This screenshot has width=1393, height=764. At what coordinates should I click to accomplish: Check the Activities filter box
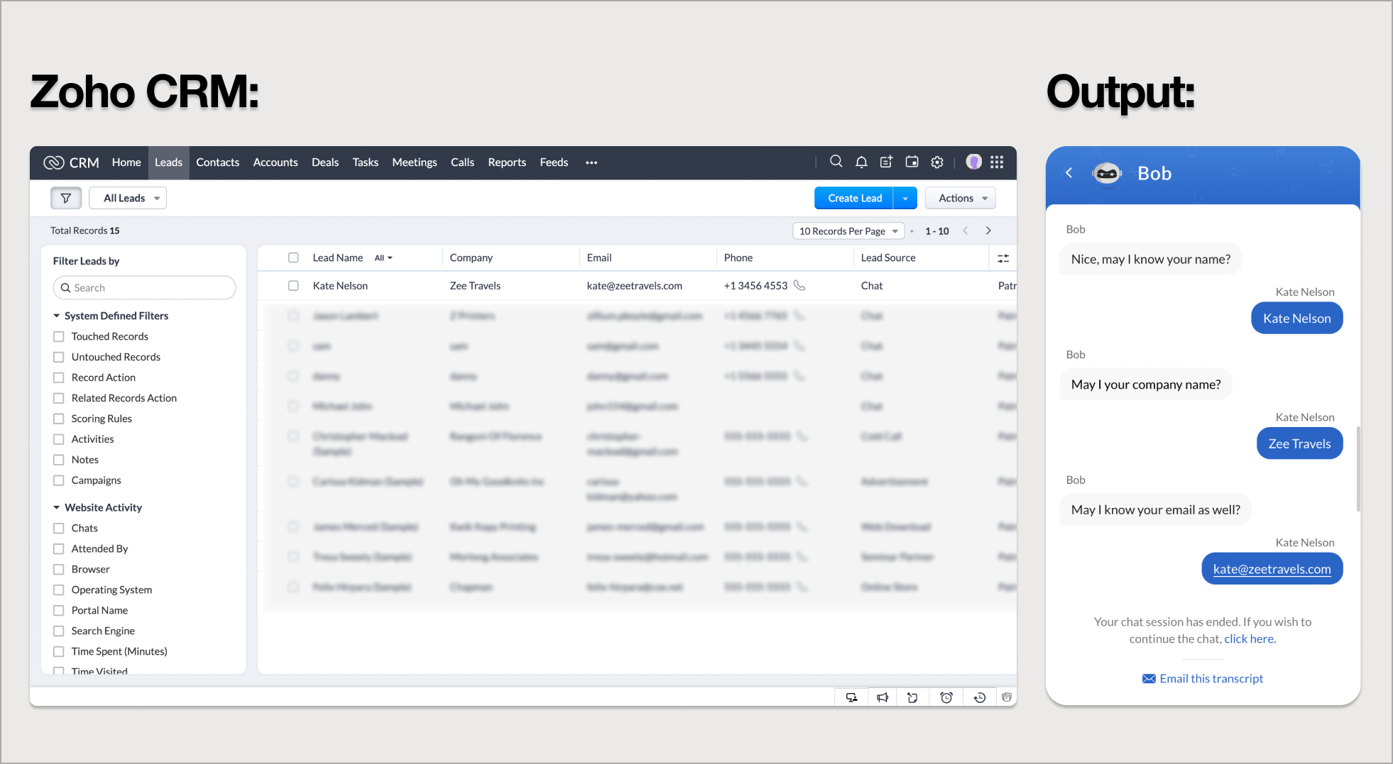coord(59,439)
